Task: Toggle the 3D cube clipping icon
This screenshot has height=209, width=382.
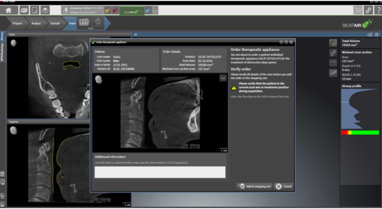Action: tap(333, 63)
